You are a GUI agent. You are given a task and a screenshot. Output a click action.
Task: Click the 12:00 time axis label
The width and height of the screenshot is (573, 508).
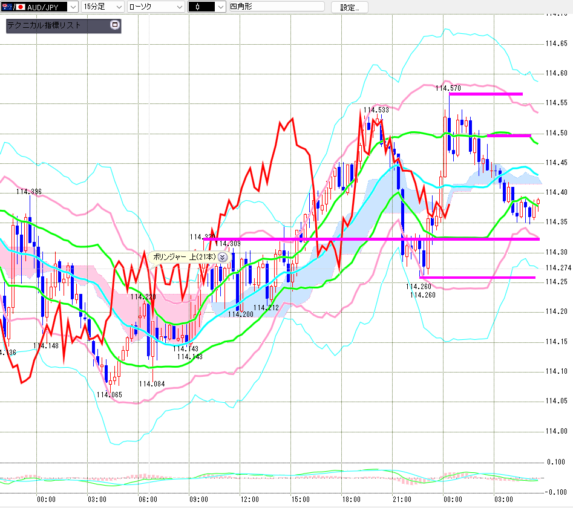250,500
